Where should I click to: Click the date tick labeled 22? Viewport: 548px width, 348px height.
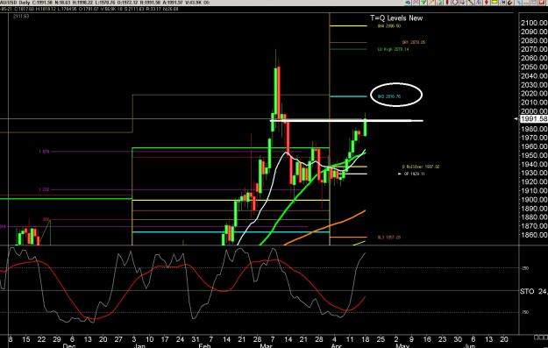tap(41, 339)
